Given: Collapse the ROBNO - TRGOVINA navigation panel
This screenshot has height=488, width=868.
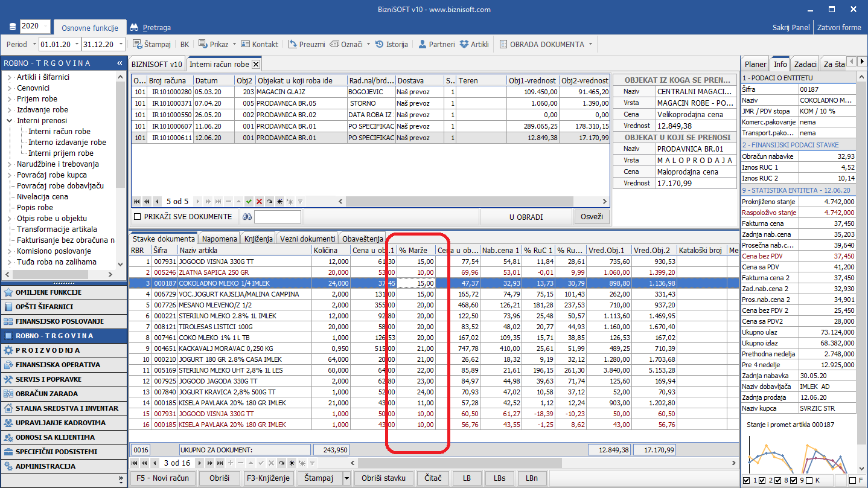Looking at the screenshot, I should pyautogui.click(x=120, y=63).
